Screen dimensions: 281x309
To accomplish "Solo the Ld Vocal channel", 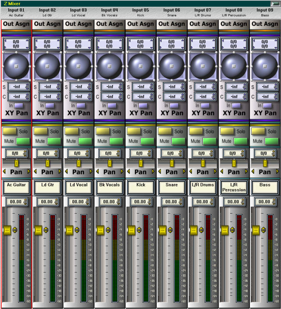I will [x=71, y=131].
